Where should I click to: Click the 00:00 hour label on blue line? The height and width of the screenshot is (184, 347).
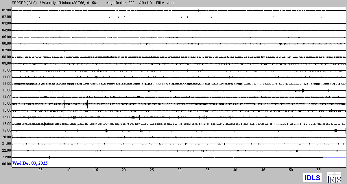pos(6,164)
